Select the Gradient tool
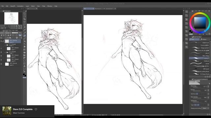The height and width of the screenshot is (118, 211). pos(24,55)
